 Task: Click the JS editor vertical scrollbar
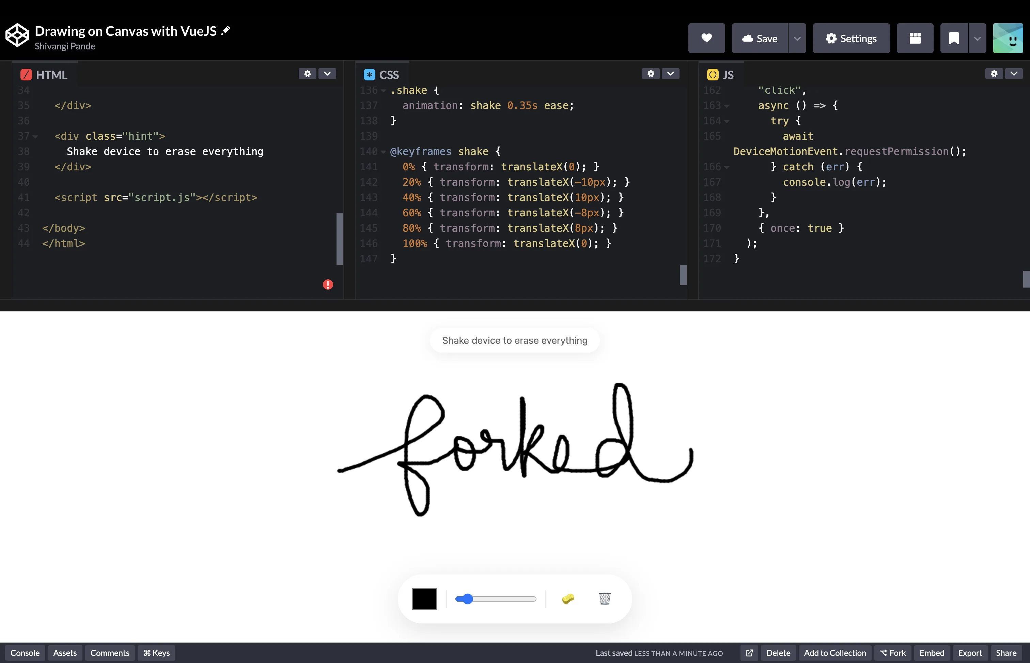point(1026,279)
